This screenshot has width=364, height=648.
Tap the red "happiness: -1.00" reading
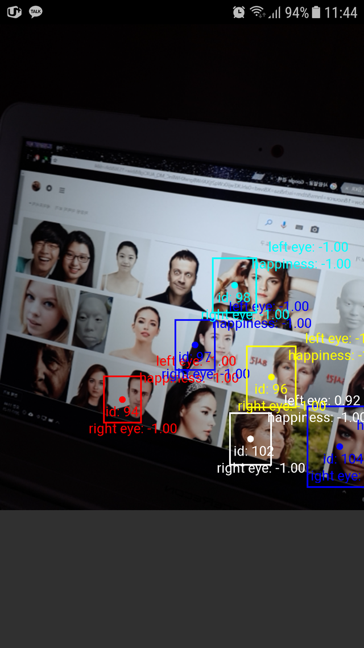pos(189,378)
